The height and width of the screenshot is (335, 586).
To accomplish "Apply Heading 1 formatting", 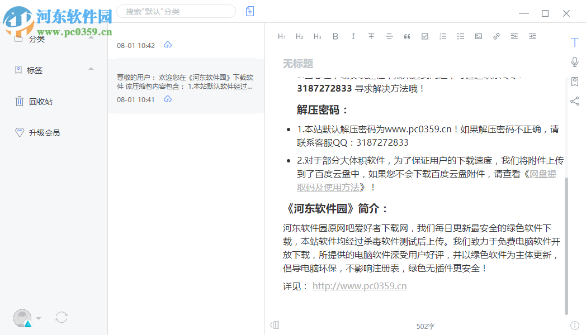I will click(x=282, y=36).
